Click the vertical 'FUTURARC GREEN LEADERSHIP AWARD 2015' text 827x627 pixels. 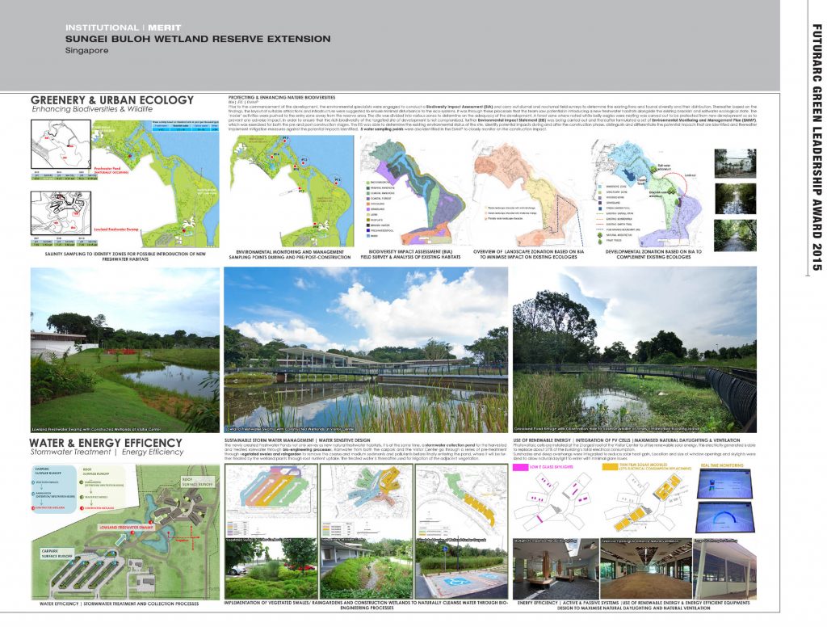[x=816, y=147]
